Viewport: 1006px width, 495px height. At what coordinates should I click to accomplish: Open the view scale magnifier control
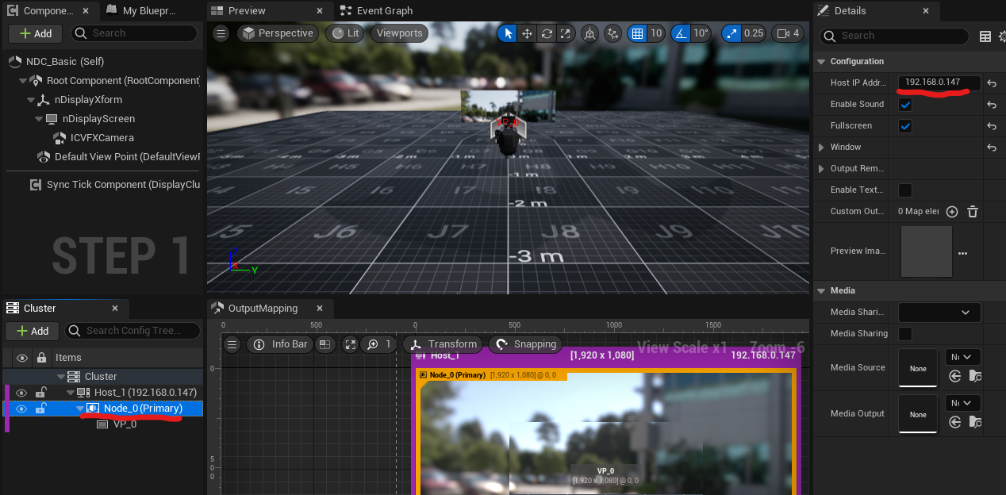378,344
